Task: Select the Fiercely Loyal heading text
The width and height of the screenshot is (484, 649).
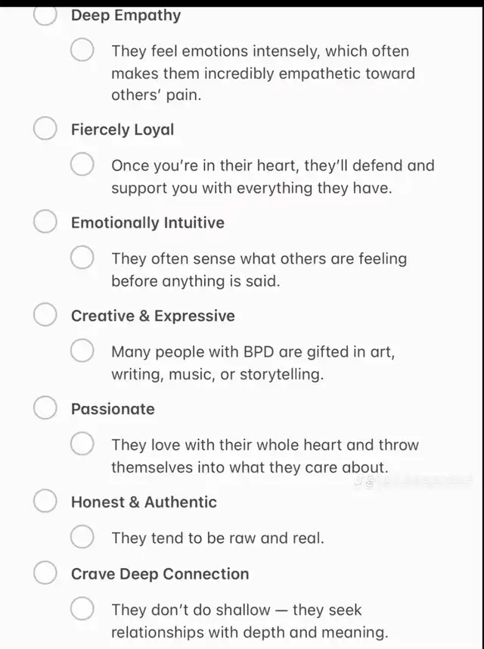Action: [123, 129]
